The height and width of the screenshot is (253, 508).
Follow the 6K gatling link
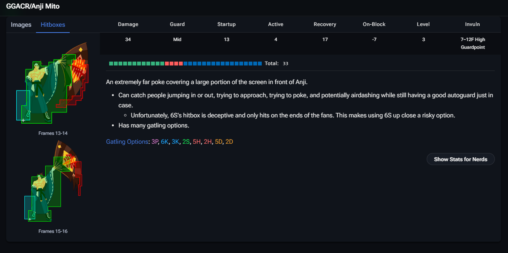165,142
